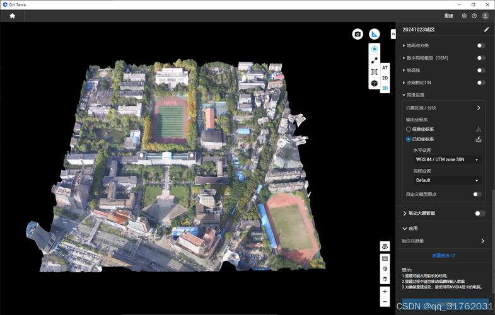Screen dimensions: 495x315
Task: Collapse the right panel with double-arrow handle
Action: [393, 34]
